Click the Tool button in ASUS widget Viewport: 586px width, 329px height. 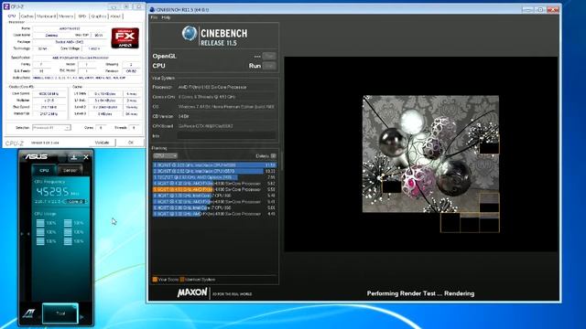(x=60, y=313)
